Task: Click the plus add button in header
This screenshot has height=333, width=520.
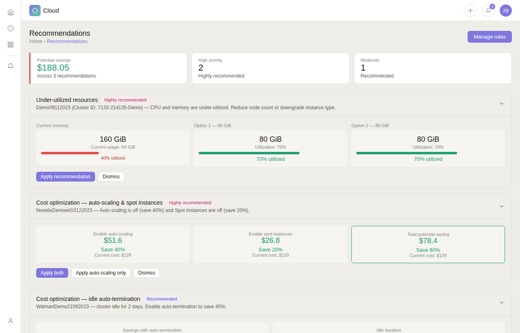Action: pyautogui.click(x=470, y=11)
